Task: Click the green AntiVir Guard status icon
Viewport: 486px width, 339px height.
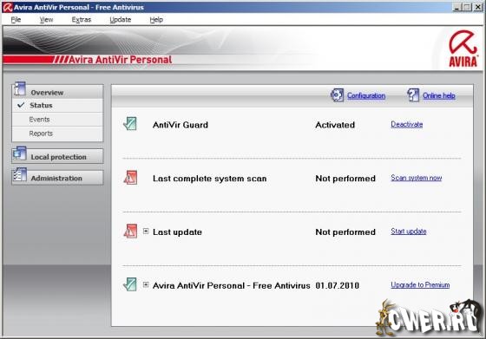Action: click(x=130, y=123)
